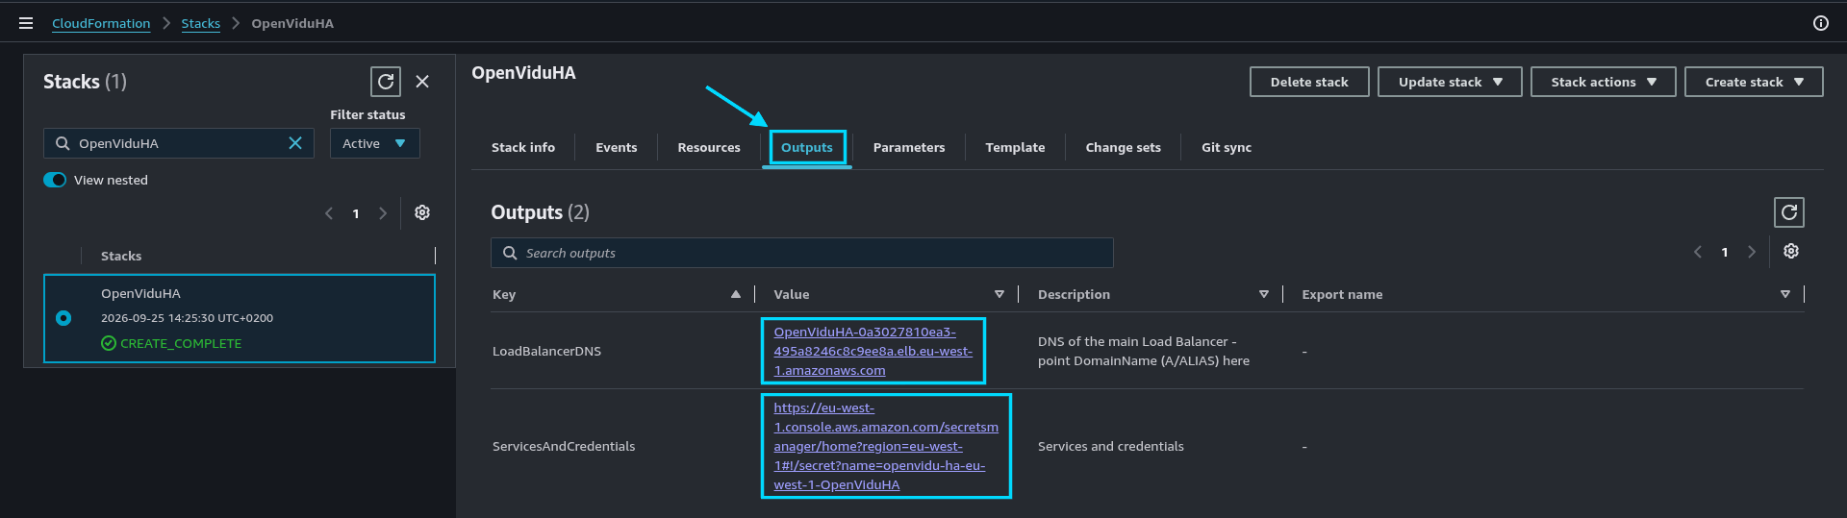Open Outputs table preferences gear
Screen dimensions: 1847x518
pyautogui.click(x=1791, y=251)
